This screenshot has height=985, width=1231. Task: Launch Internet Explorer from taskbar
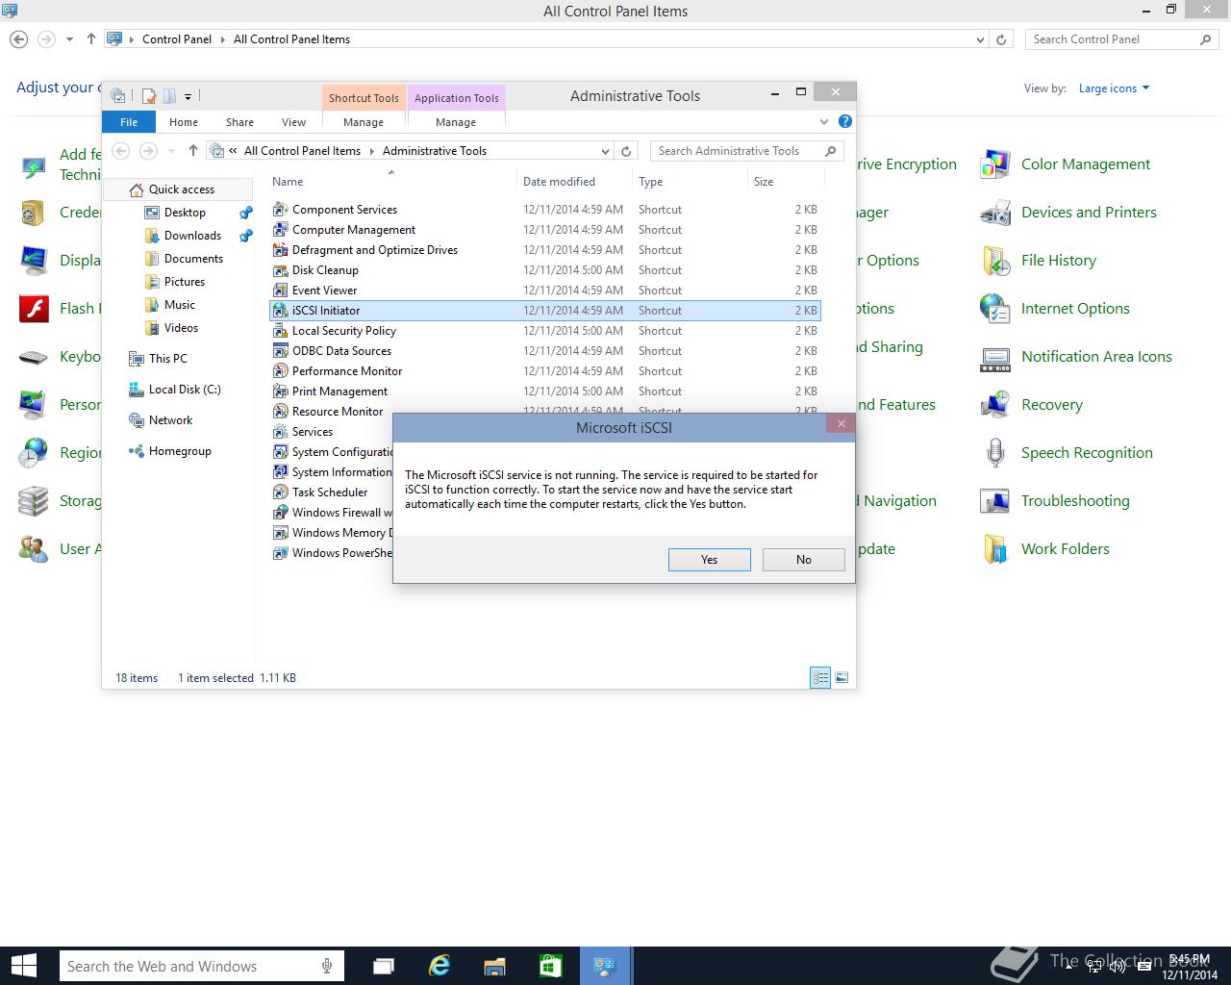tap(440, 966)
